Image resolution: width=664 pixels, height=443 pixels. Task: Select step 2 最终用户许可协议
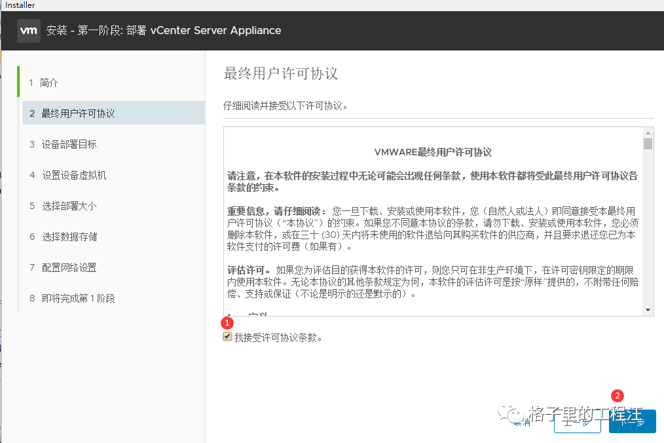[113, 113]
